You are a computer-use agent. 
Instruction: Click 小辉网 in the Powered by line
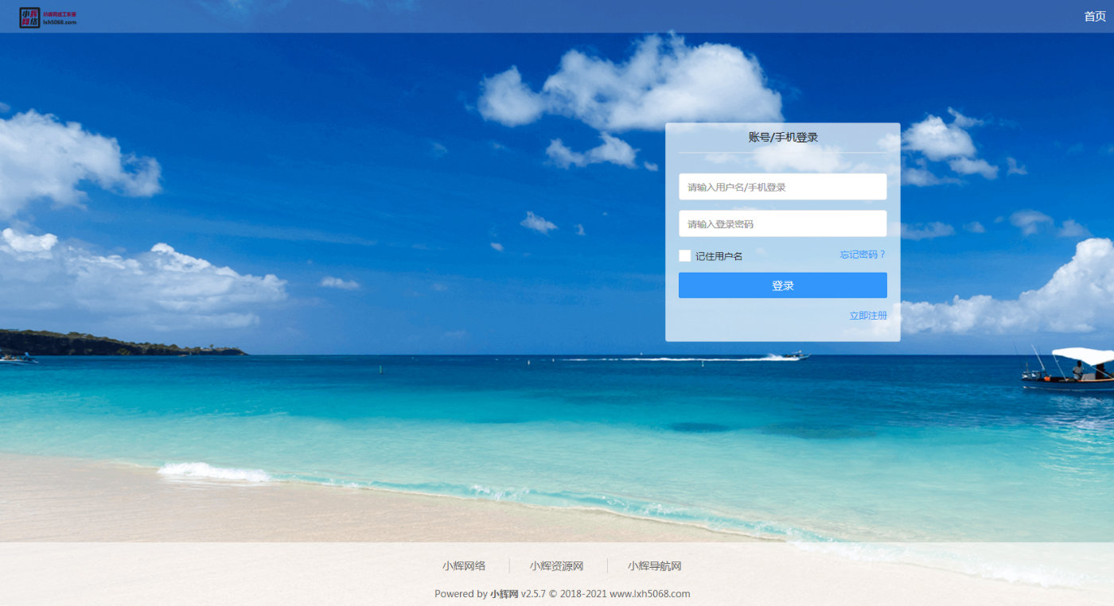(x=503, y=593)
